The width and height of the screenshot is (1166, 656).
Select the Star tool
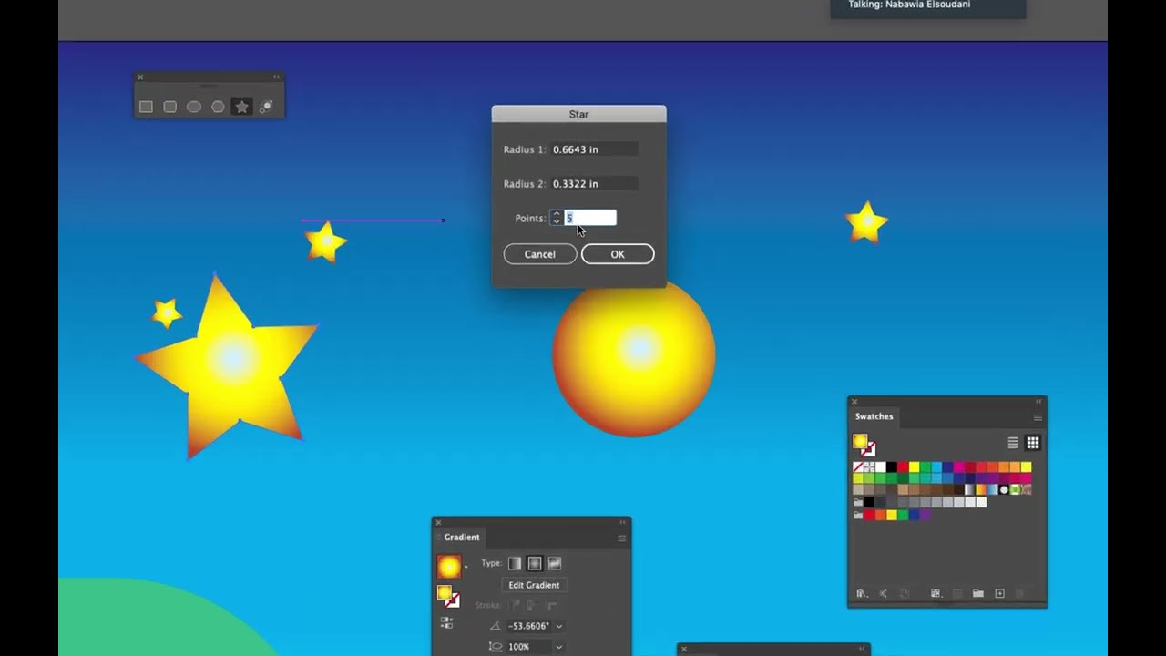pos(241,107)
